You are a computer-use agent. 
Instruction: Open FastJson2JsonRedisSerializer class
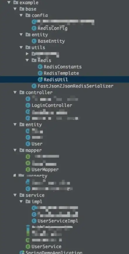click(75, 86)
